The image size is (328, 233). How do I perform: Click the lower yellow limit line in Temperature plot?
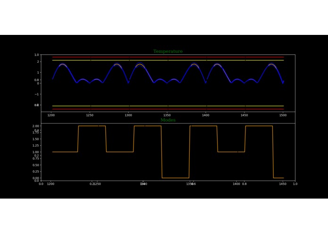click(168, 106)
